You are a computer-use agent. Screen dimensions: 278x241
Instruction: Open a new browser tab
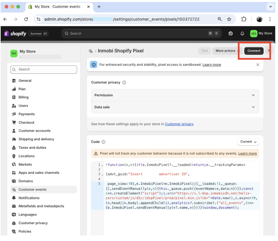click(99, 7)
